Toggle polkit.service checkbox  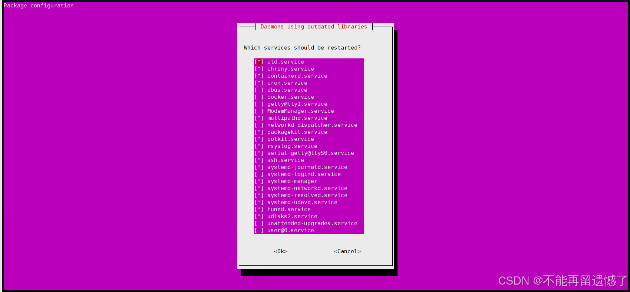(x=259, y=139)
